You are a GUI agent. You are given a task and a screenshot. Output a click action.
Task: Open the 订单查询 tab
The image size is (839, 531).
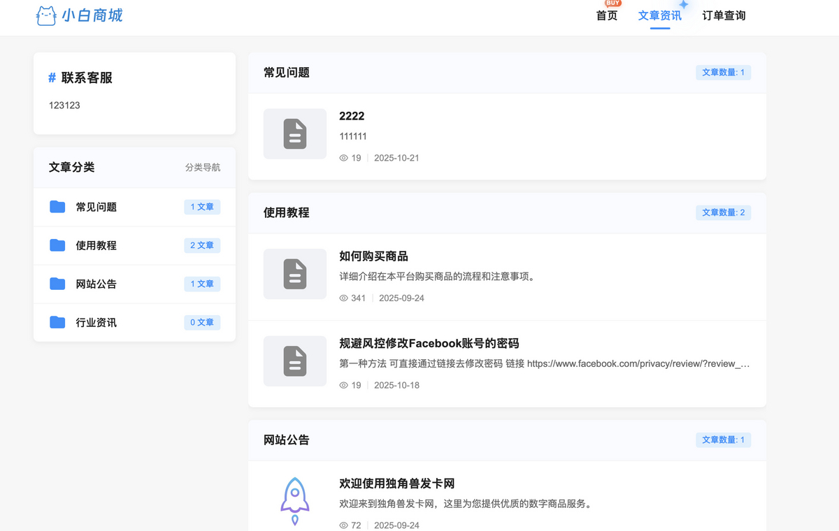(x=724, y=15)
